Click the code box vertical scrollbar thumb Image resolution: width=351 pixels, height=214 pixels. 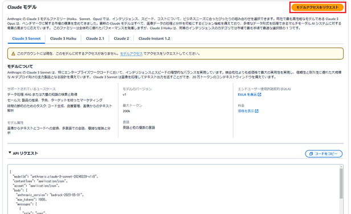(341, 184)
